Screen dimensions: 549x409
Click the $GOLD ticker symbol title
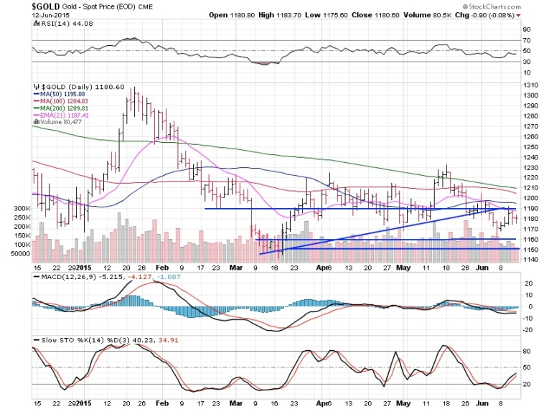click(x=46, y=6)
